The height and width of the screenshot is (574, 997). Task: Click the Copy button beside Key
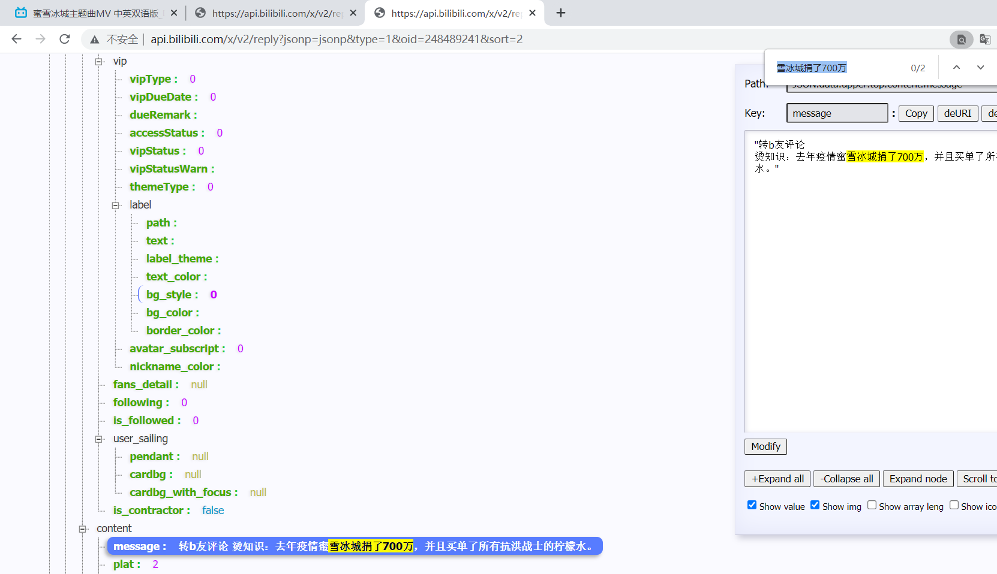pos(916,113)
